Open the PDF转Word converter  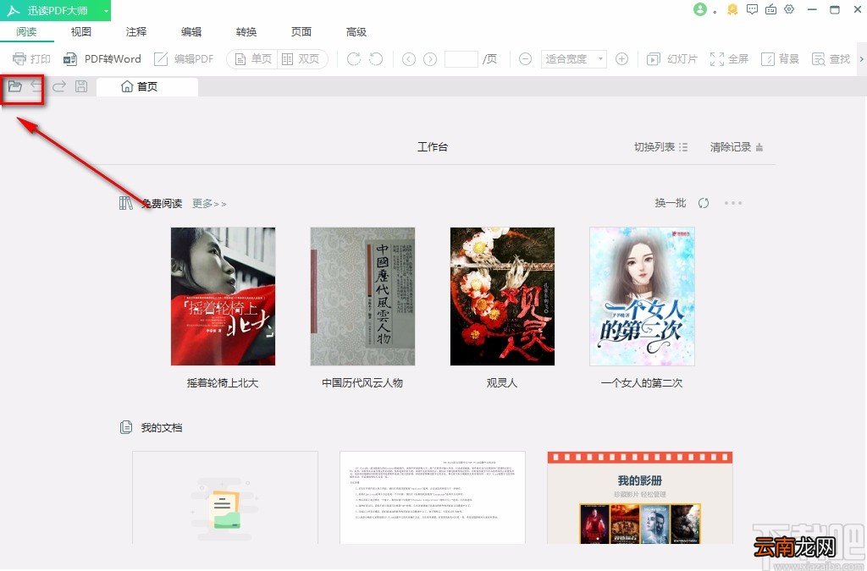pos(102,58)
